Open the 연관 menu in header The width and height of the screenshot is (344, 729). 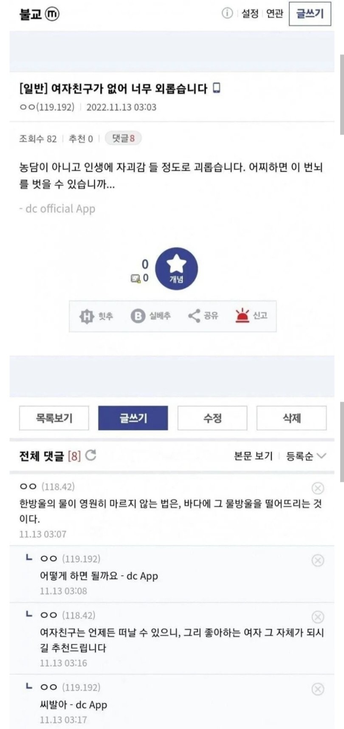coord(274,14)
